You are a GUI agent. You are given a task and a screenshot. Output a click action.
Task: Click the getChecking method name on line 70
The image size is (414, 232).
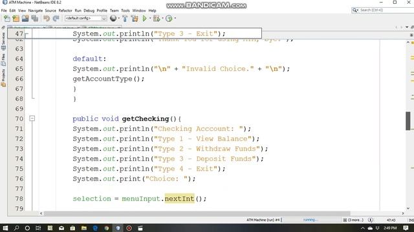146,119
